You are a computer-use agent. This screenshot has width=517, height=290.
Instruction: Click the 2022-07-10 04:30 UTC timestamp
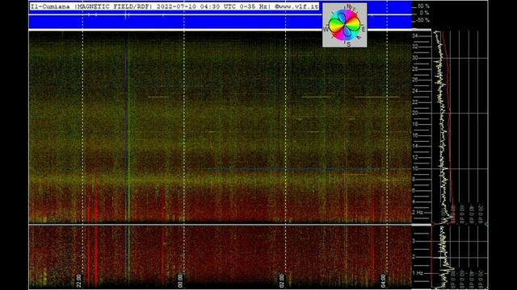[195, 6]
